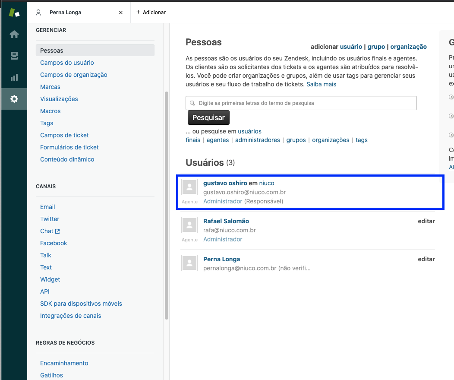Click Administrador role of Rafael Salomão

pyautogui.click(x=223, y=239)
